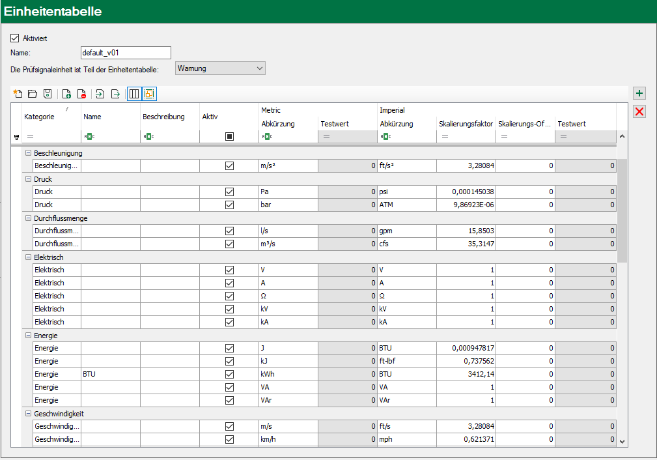Click the open folder toolbar icon
Viewport: 657px width, 460px height.
click(33, 94)
